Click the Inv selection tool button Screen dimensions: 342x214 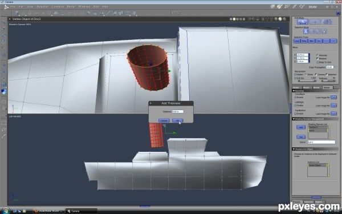tap(319, 41)
